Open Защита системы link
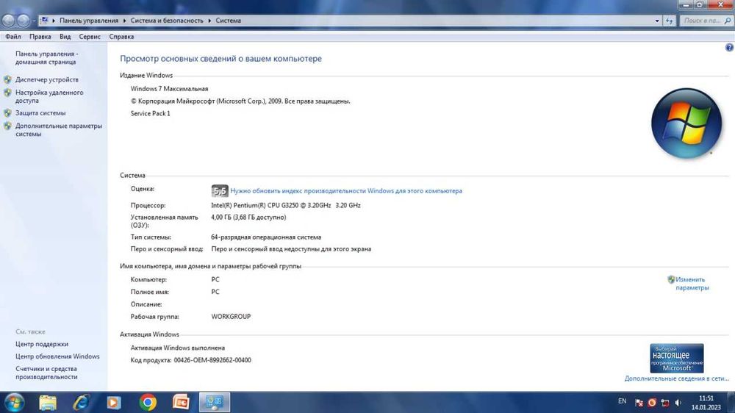 click(x=40, y=113)
